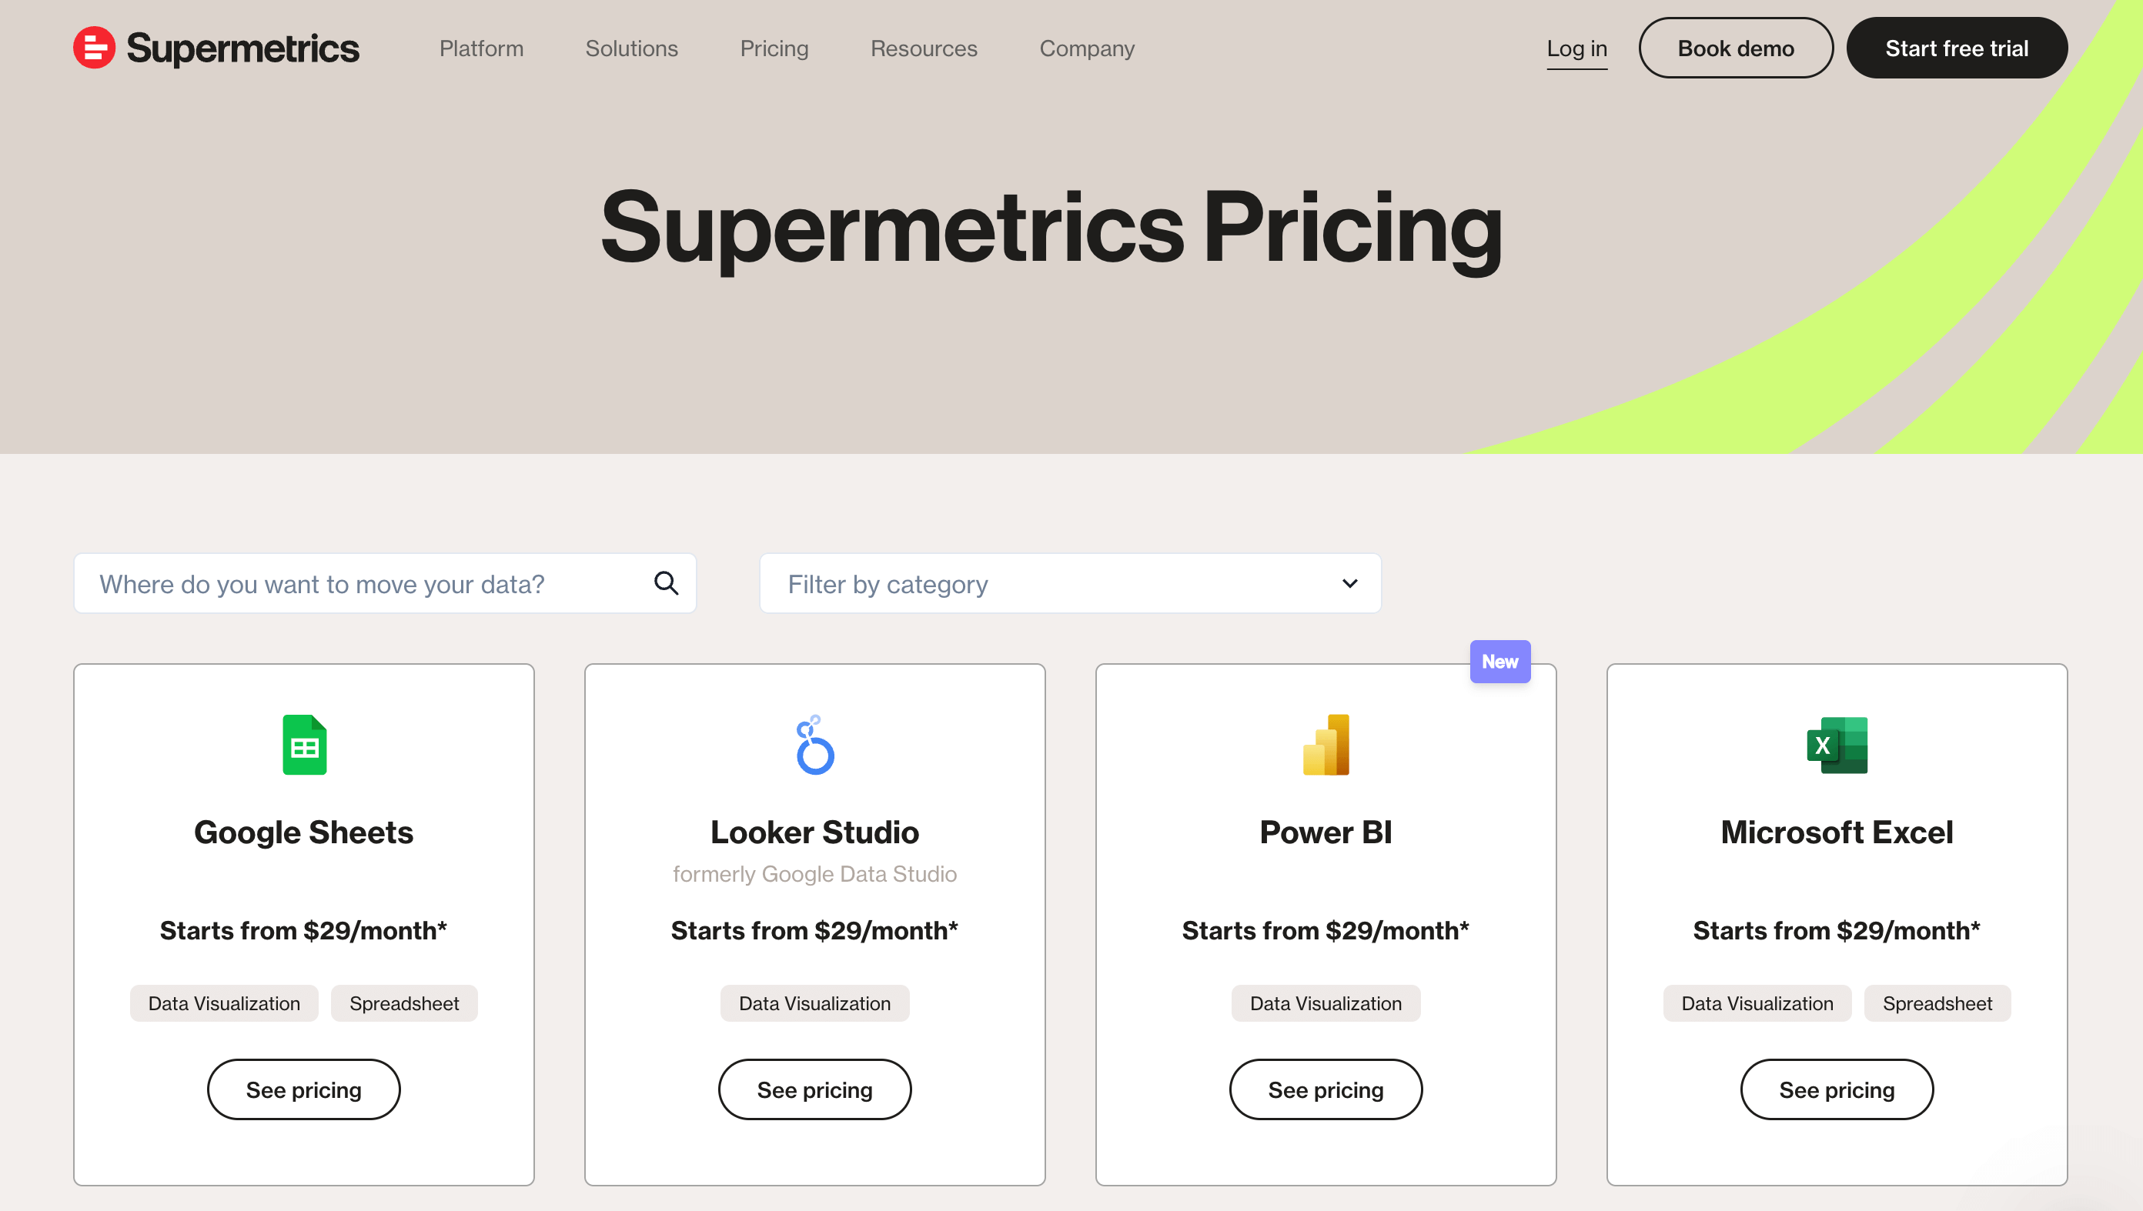Click the Power BI icon
The image size is (2143, 1211).
tap(1326, 745)
